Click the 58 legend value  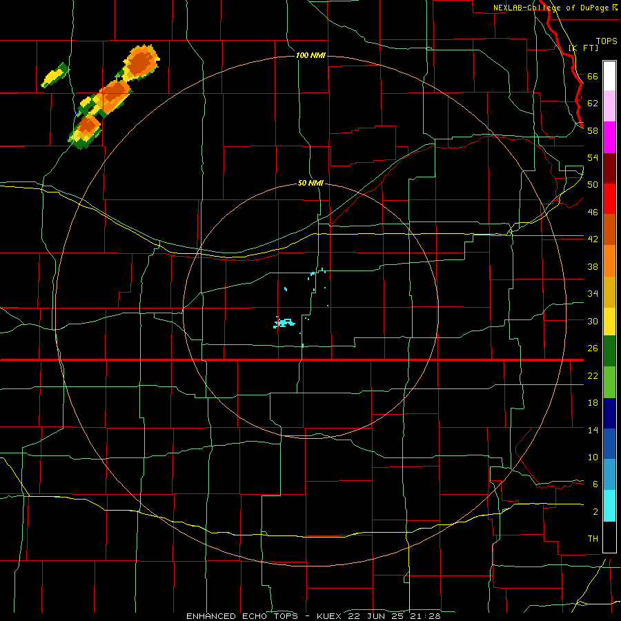click(x=593, y=130)
